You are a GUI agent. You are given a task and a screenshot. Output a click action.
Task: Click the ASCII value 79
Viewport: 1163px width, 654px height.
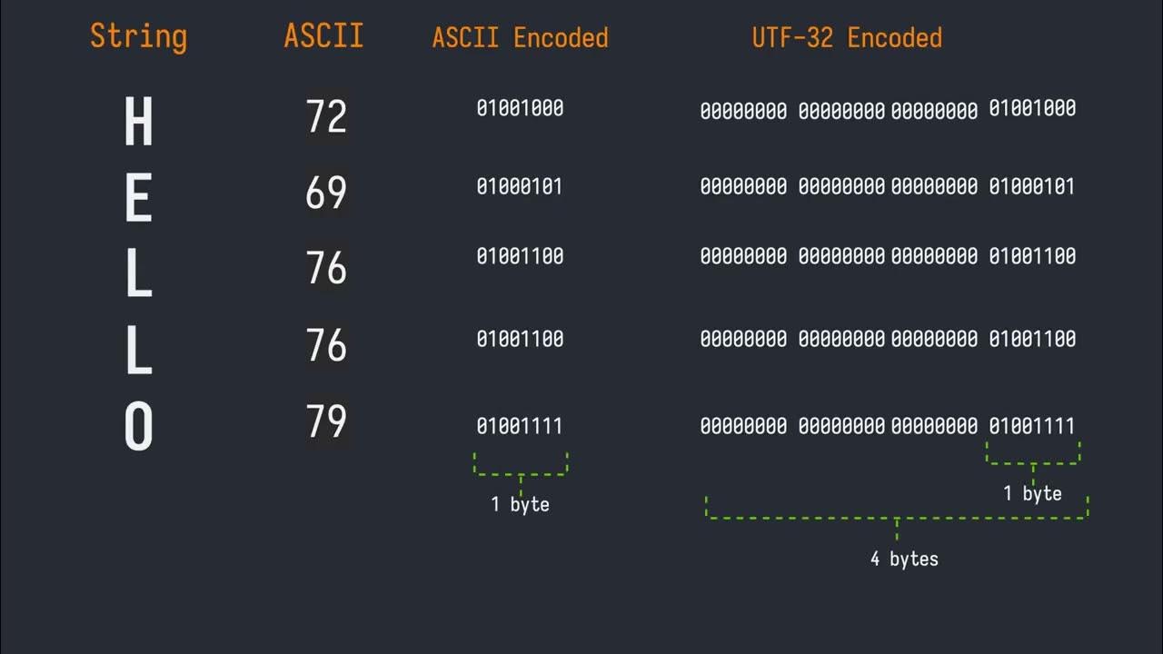coord(326,422)
